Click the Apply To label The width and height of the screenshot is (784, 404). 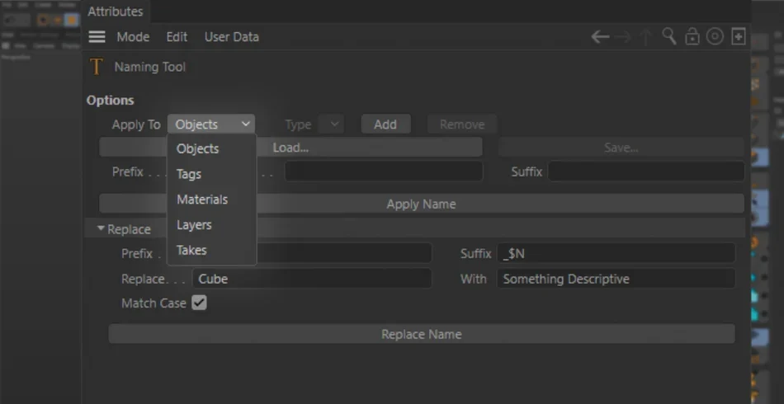(x=136, y=124)
